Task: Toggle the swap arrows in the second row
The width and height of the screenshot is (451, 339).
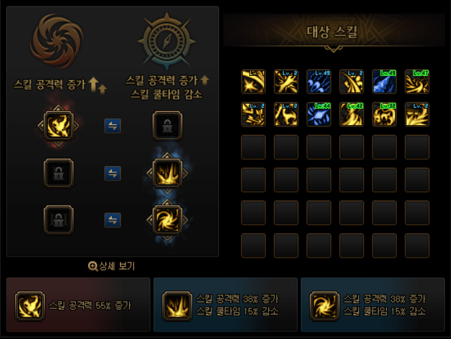Action: (113, 173)
